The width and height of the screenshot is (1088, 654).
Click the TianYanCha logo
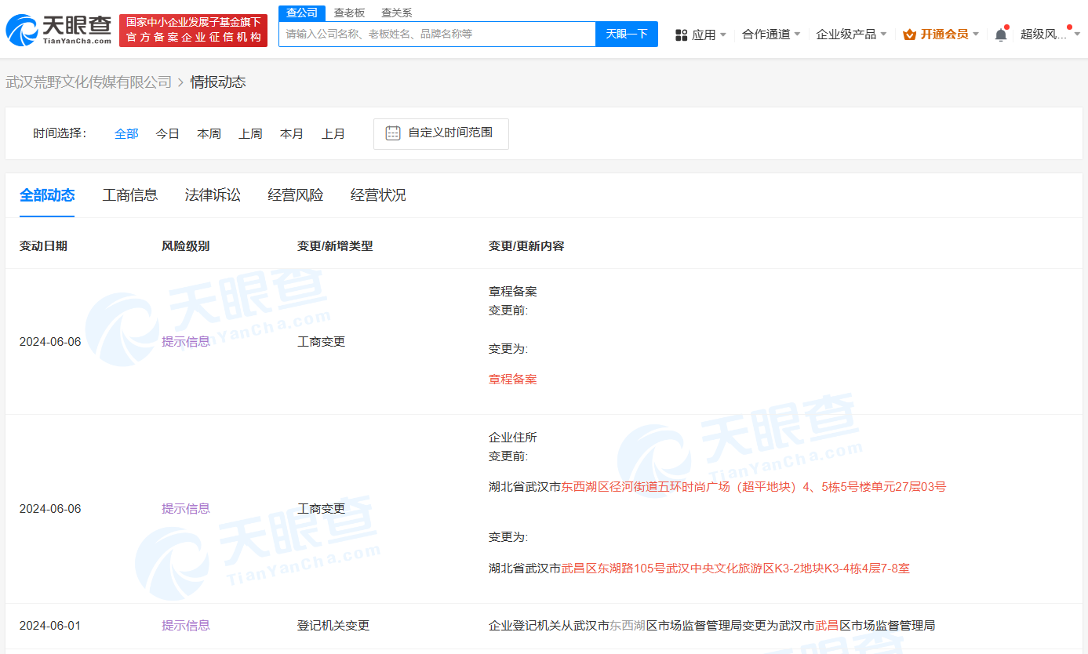pos(58,30)
